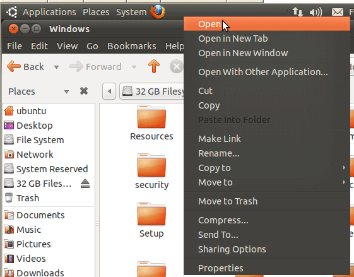Open the volume control icon
Screen dimensions: 354x277
pos(316,12)
